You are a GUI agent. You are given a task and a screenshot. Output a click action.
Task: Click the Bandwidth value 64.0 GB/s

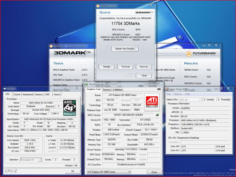(149, 144)
